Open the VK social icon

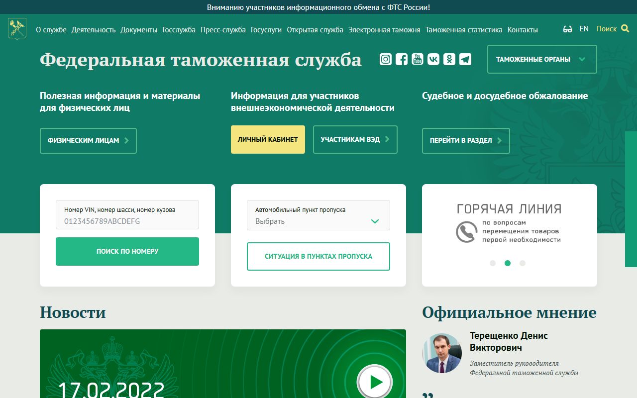coord(433,59)
